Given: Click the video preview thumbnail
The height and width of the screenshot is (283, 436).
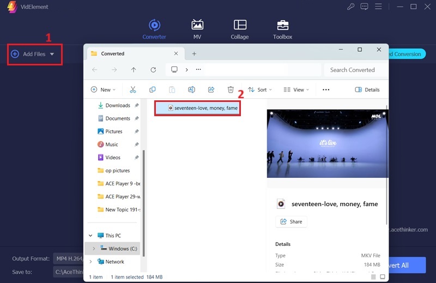Looking at the screenshot, I should pos(328,143).
